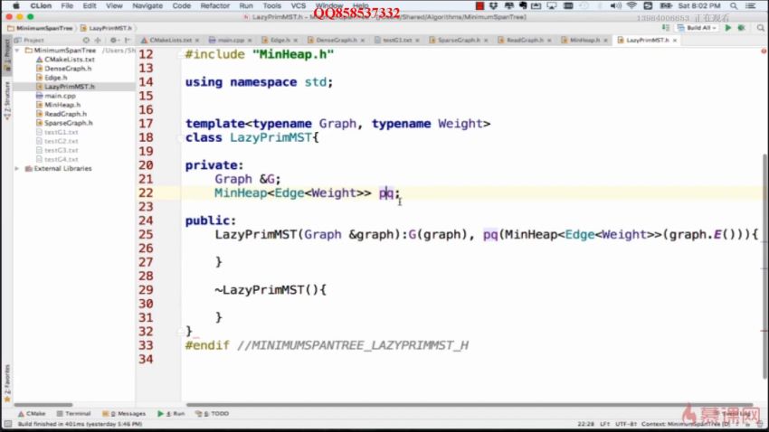The image size is (769, 432).
Task: Toggle code folding at class LazyPrimMST line
Action: 178,138
